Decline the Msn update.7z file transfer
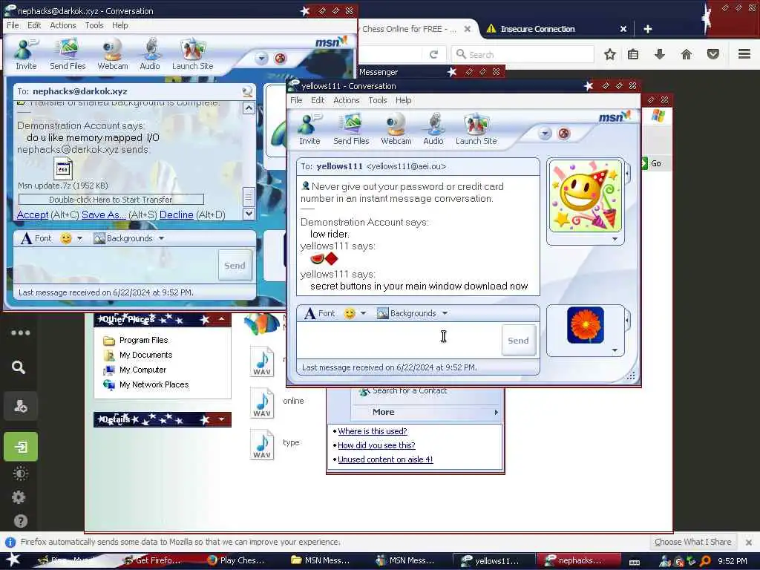 pyautogui.click(x=177, y=214)
